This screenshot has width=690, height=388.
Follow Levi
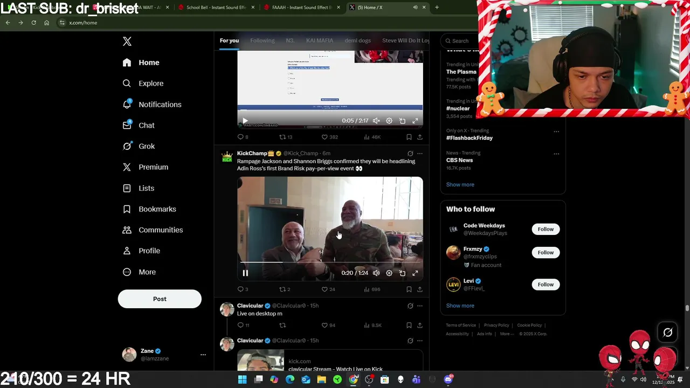tap(546, 284)
